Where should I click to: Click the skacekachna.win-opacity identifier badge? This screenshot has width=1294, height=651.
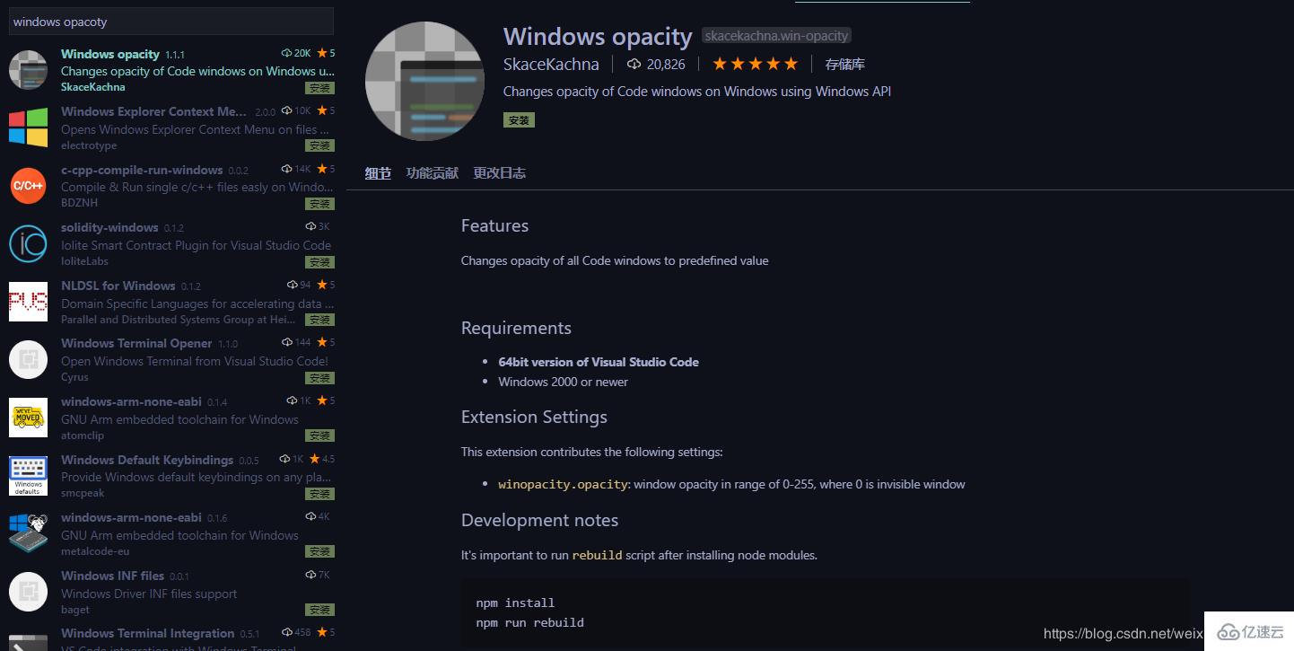tap(776, 36)
